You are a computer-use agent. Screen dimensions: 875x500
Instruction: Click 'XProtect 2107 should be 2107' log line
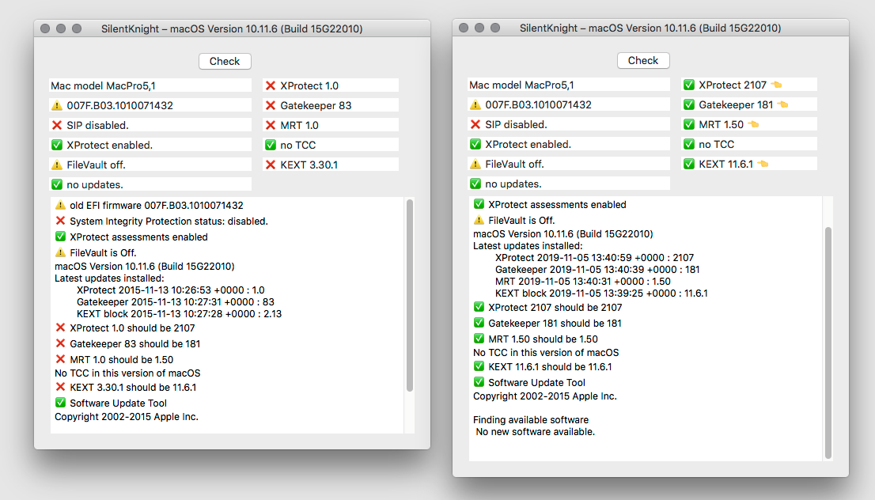click(x=548, y=308)
